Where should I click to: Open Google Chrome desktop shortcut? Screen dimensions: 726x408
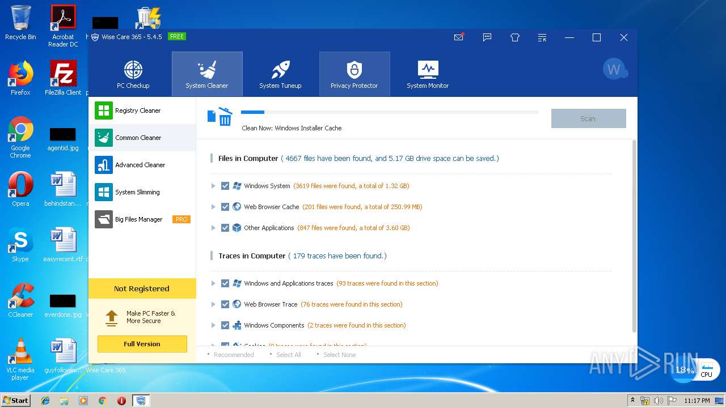point(20,138)
